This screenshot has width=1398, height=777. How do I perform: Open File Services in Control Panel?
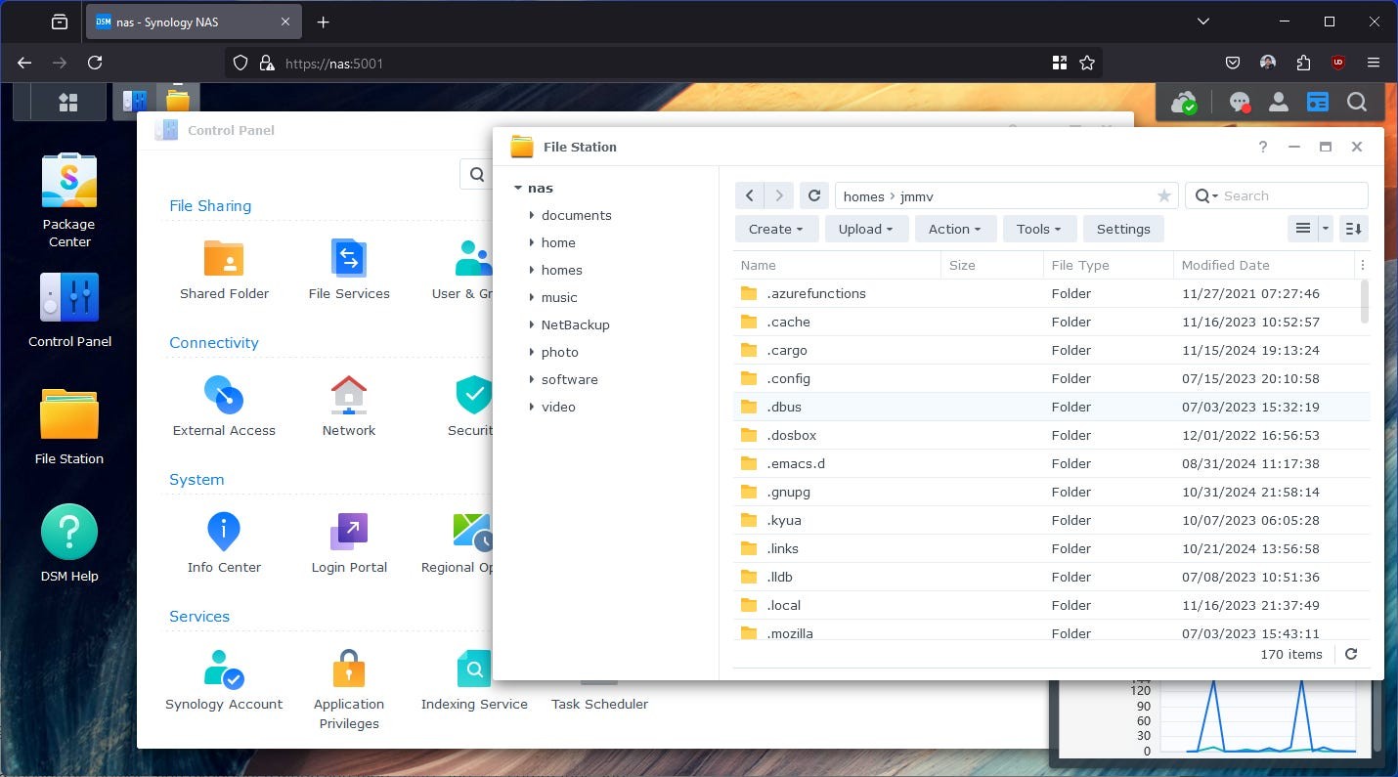[x=349, y=270]
